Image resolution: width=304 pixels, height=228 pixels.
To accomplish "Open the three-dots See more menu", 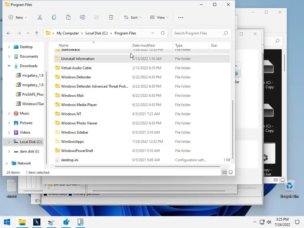I will pos(181,18).
